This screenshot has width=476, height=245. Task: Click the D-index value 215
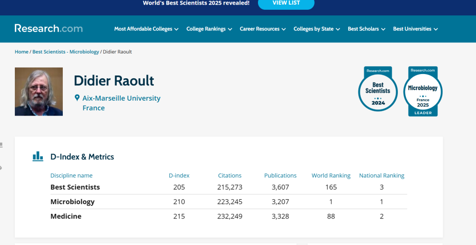point(179,217)
